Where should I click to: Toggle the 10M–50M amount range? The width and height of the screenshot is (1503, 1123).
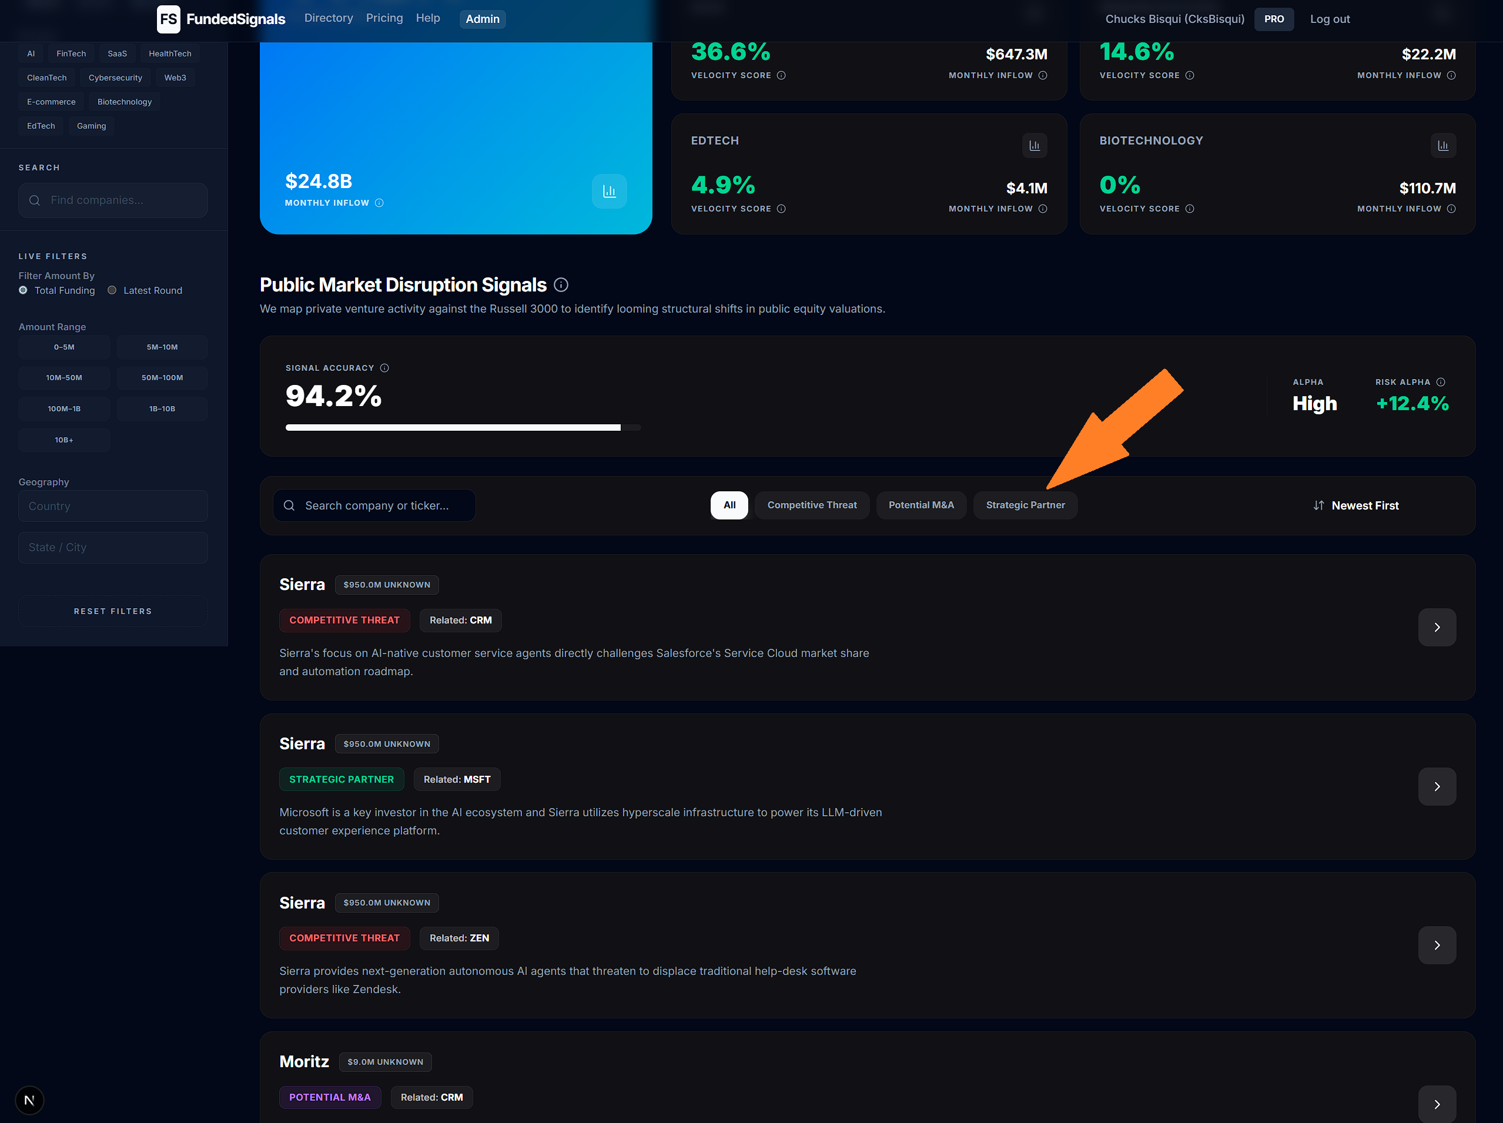[x=64, y=378]
